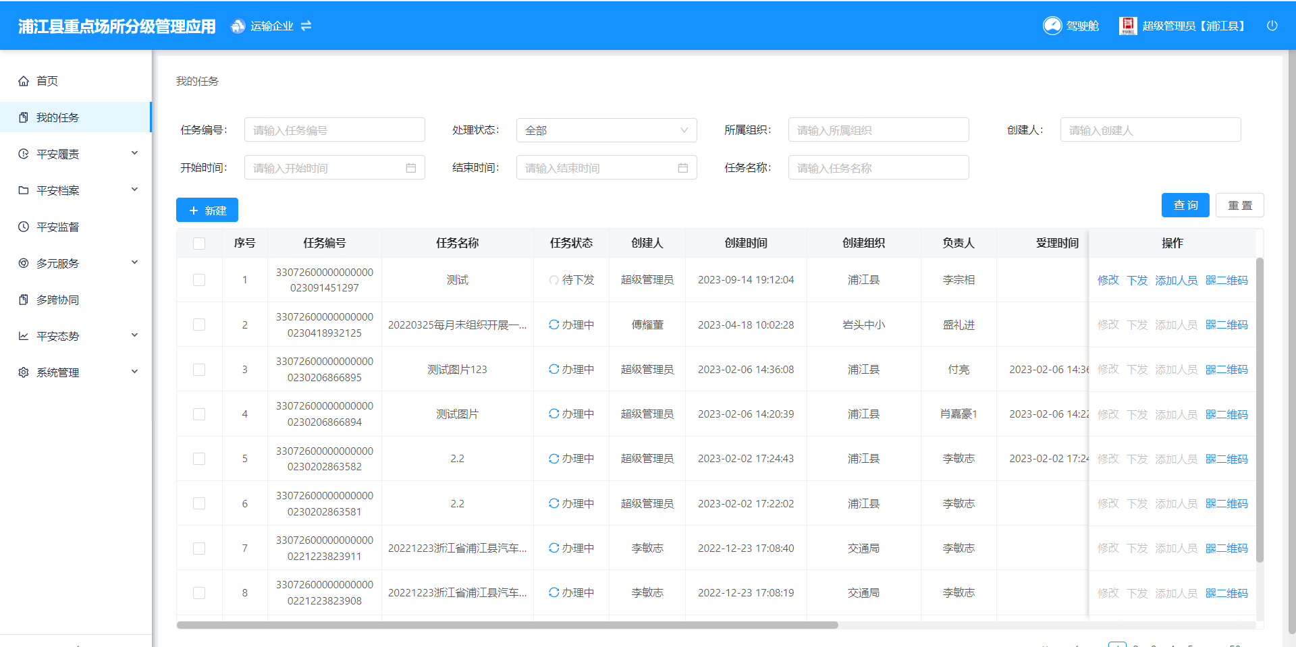Click calendar icon in 结束时间 field

pyautogui.click(x=682, y=168)
